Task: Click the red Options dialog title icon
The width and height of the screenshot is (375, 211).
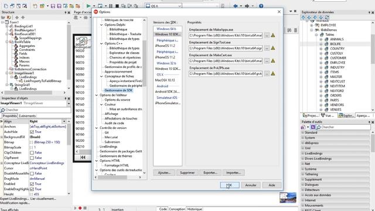Action: click(x=96, y=12)
